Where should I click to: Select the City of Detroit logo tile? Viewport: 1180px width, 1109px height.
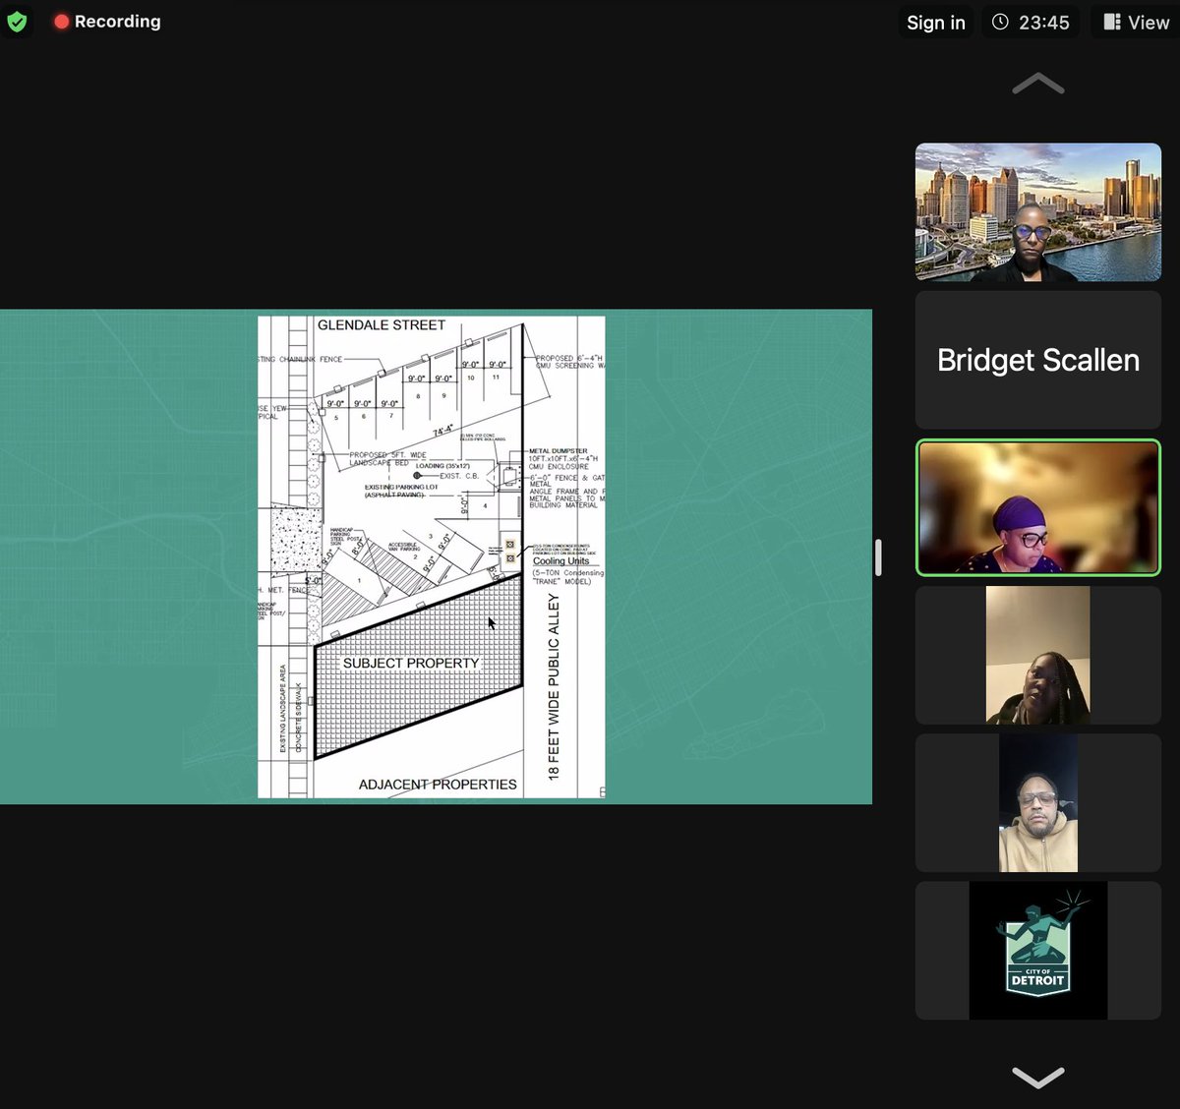[x=1038, y=951]
